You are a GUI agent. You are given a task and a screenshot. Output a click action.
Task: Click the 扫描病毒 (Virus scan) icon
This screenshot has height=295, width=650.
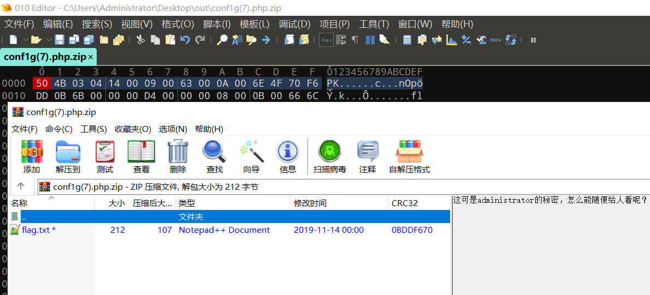click(x=329, y=156)
